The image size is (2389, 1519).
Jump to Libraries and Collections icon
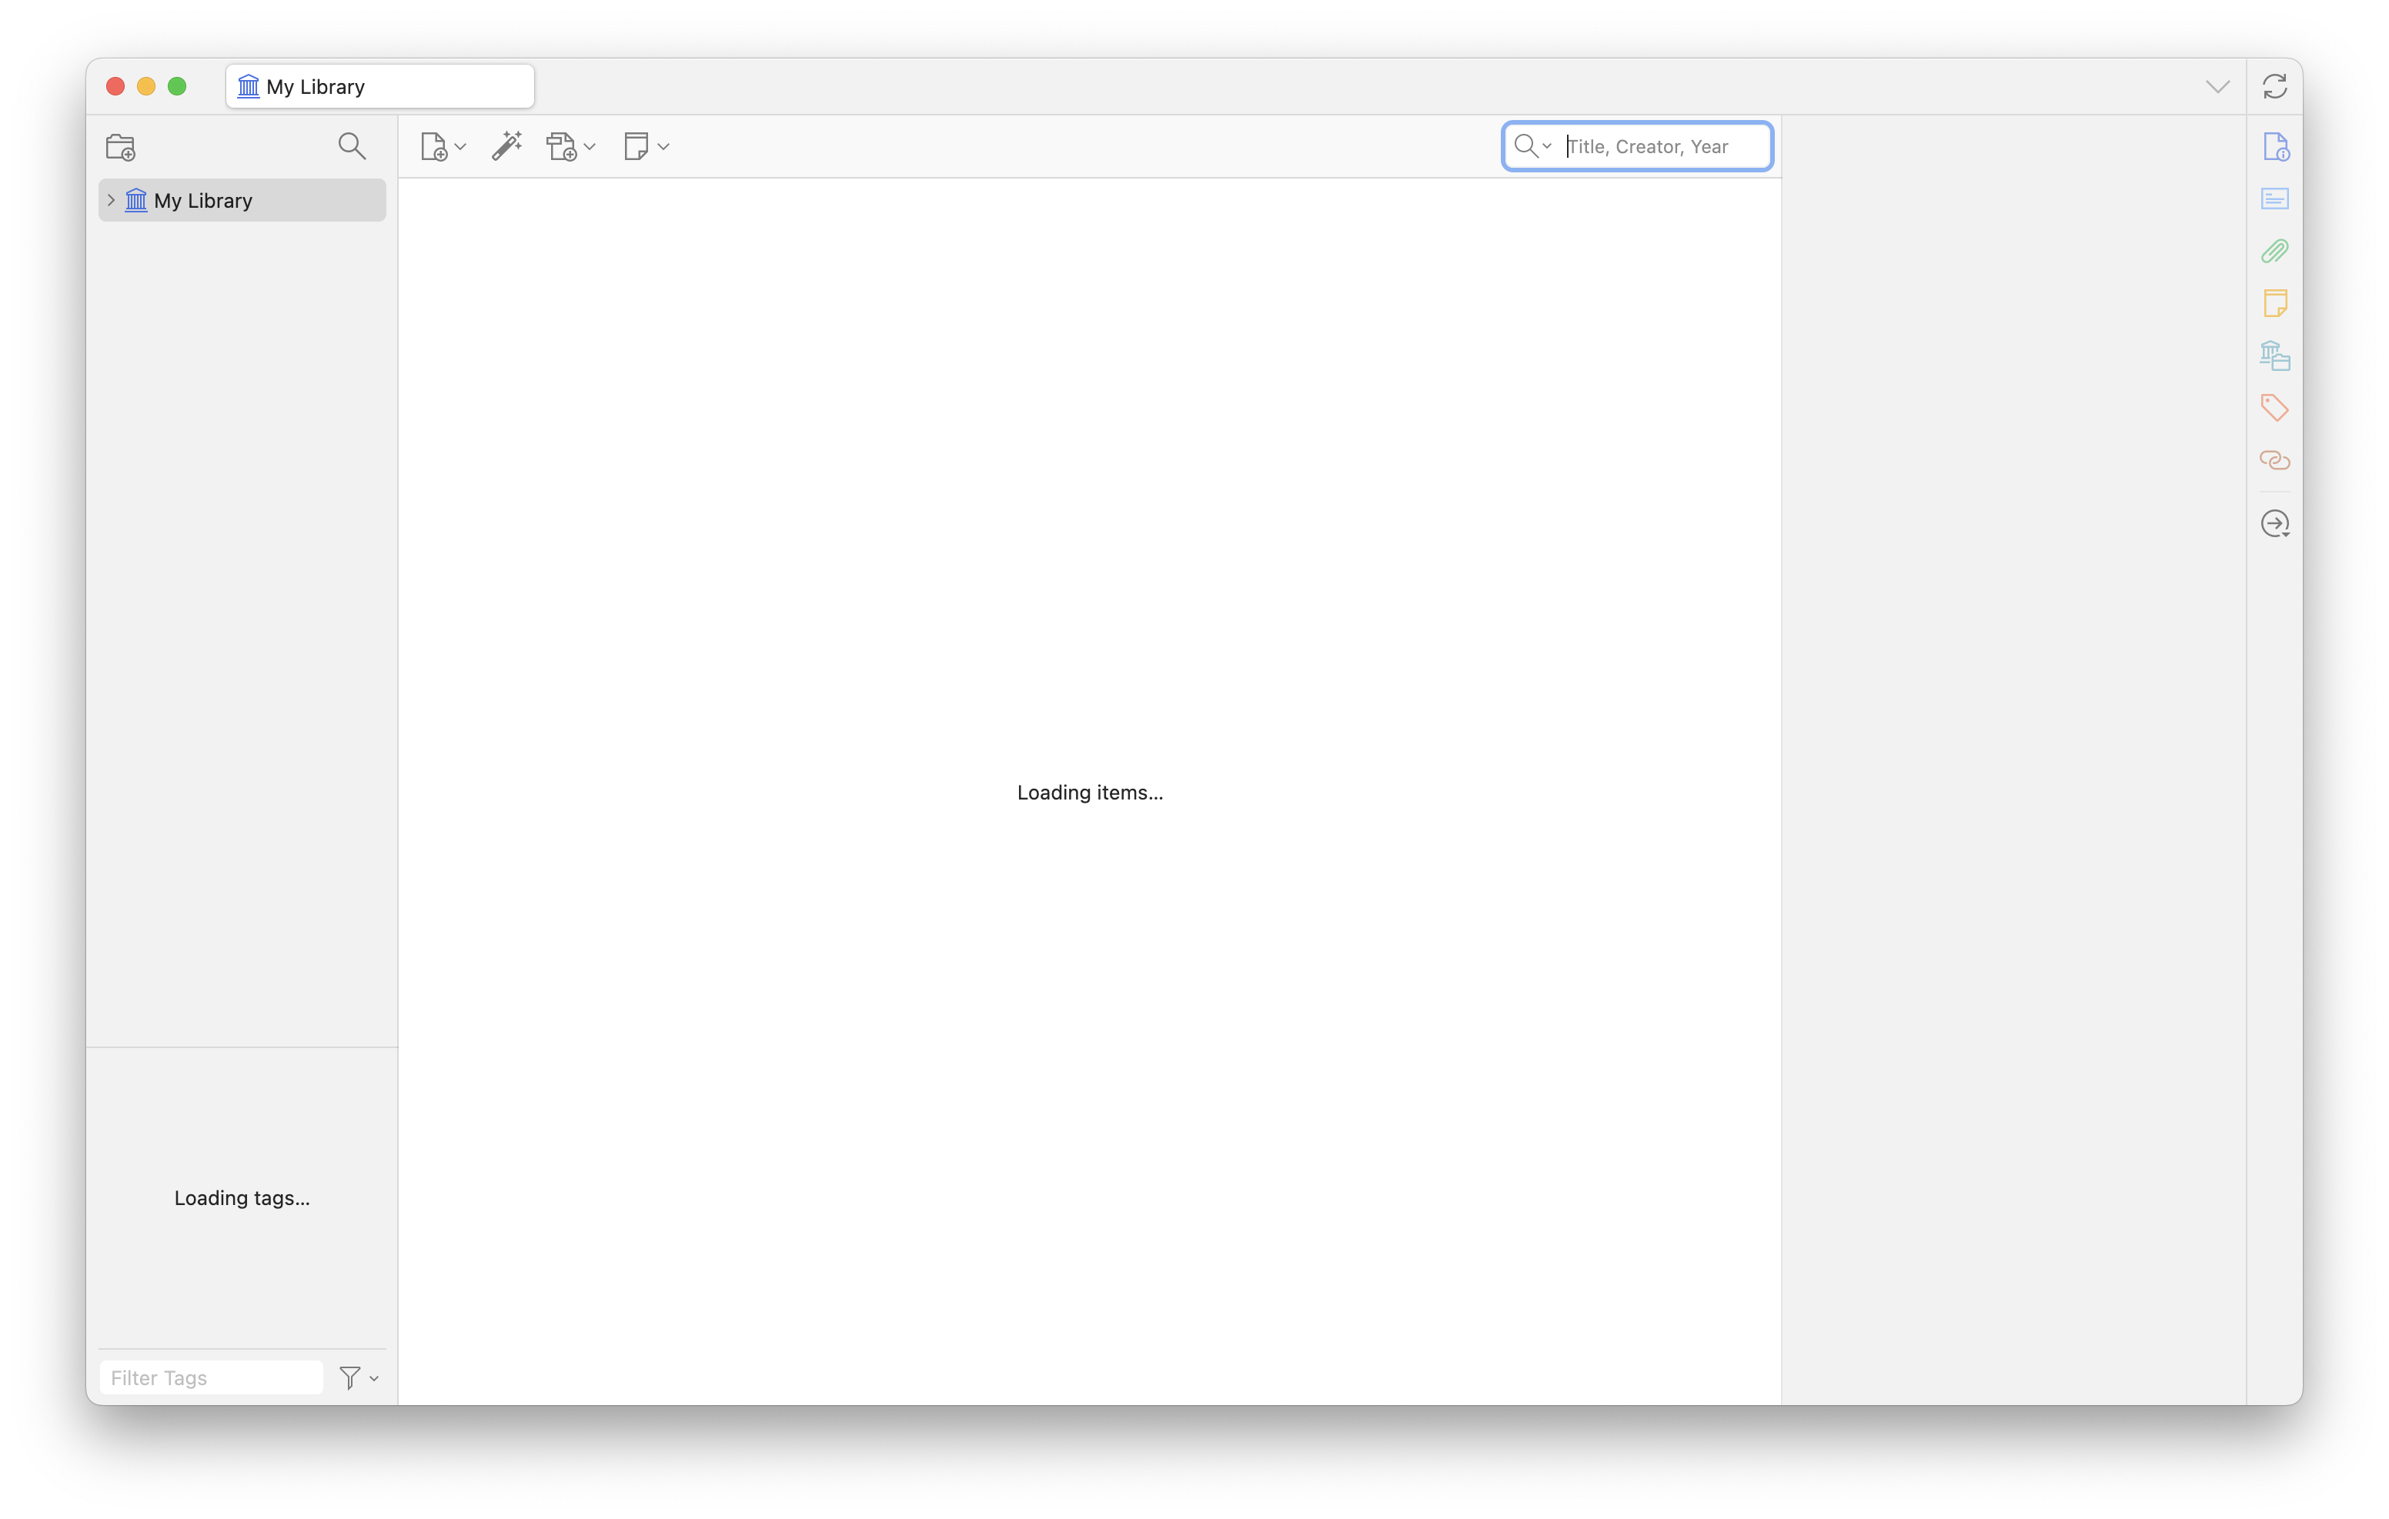(2274, 356)
